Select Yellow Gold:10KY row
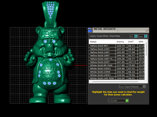The height and width of the screenshot is (117, 157). [x=117, y=49]
